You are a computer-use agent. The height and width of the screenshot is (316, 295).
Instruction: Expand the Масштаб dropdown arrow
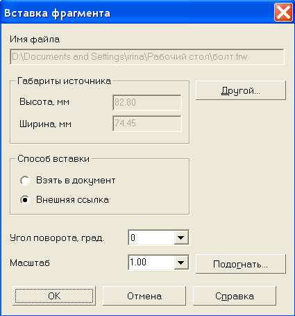click(x=181, y=263)
